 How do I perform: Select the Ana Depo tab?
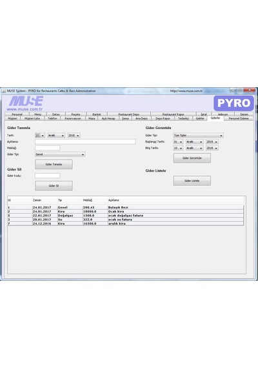[141, 119]
